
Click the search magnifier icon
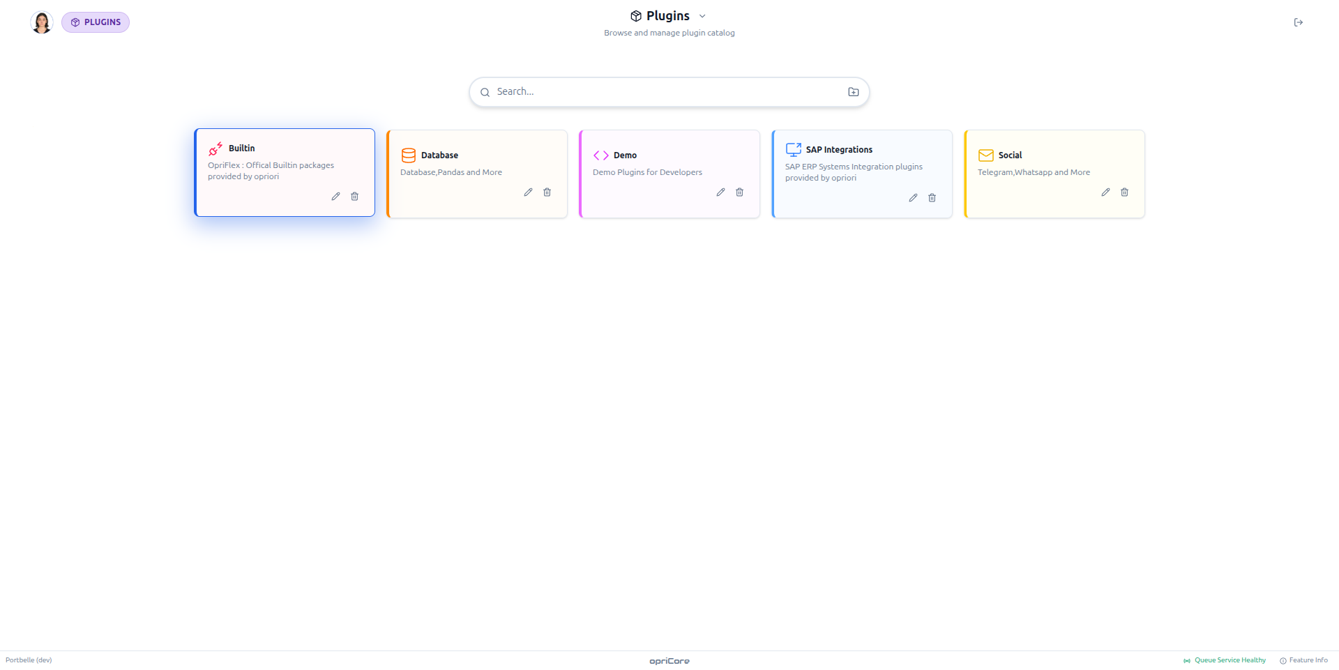pyautogui.click(x=485, y=92)
